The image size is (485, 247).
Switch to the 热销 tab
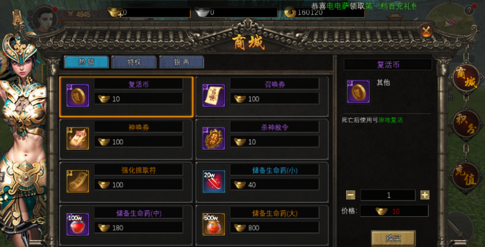86,62
